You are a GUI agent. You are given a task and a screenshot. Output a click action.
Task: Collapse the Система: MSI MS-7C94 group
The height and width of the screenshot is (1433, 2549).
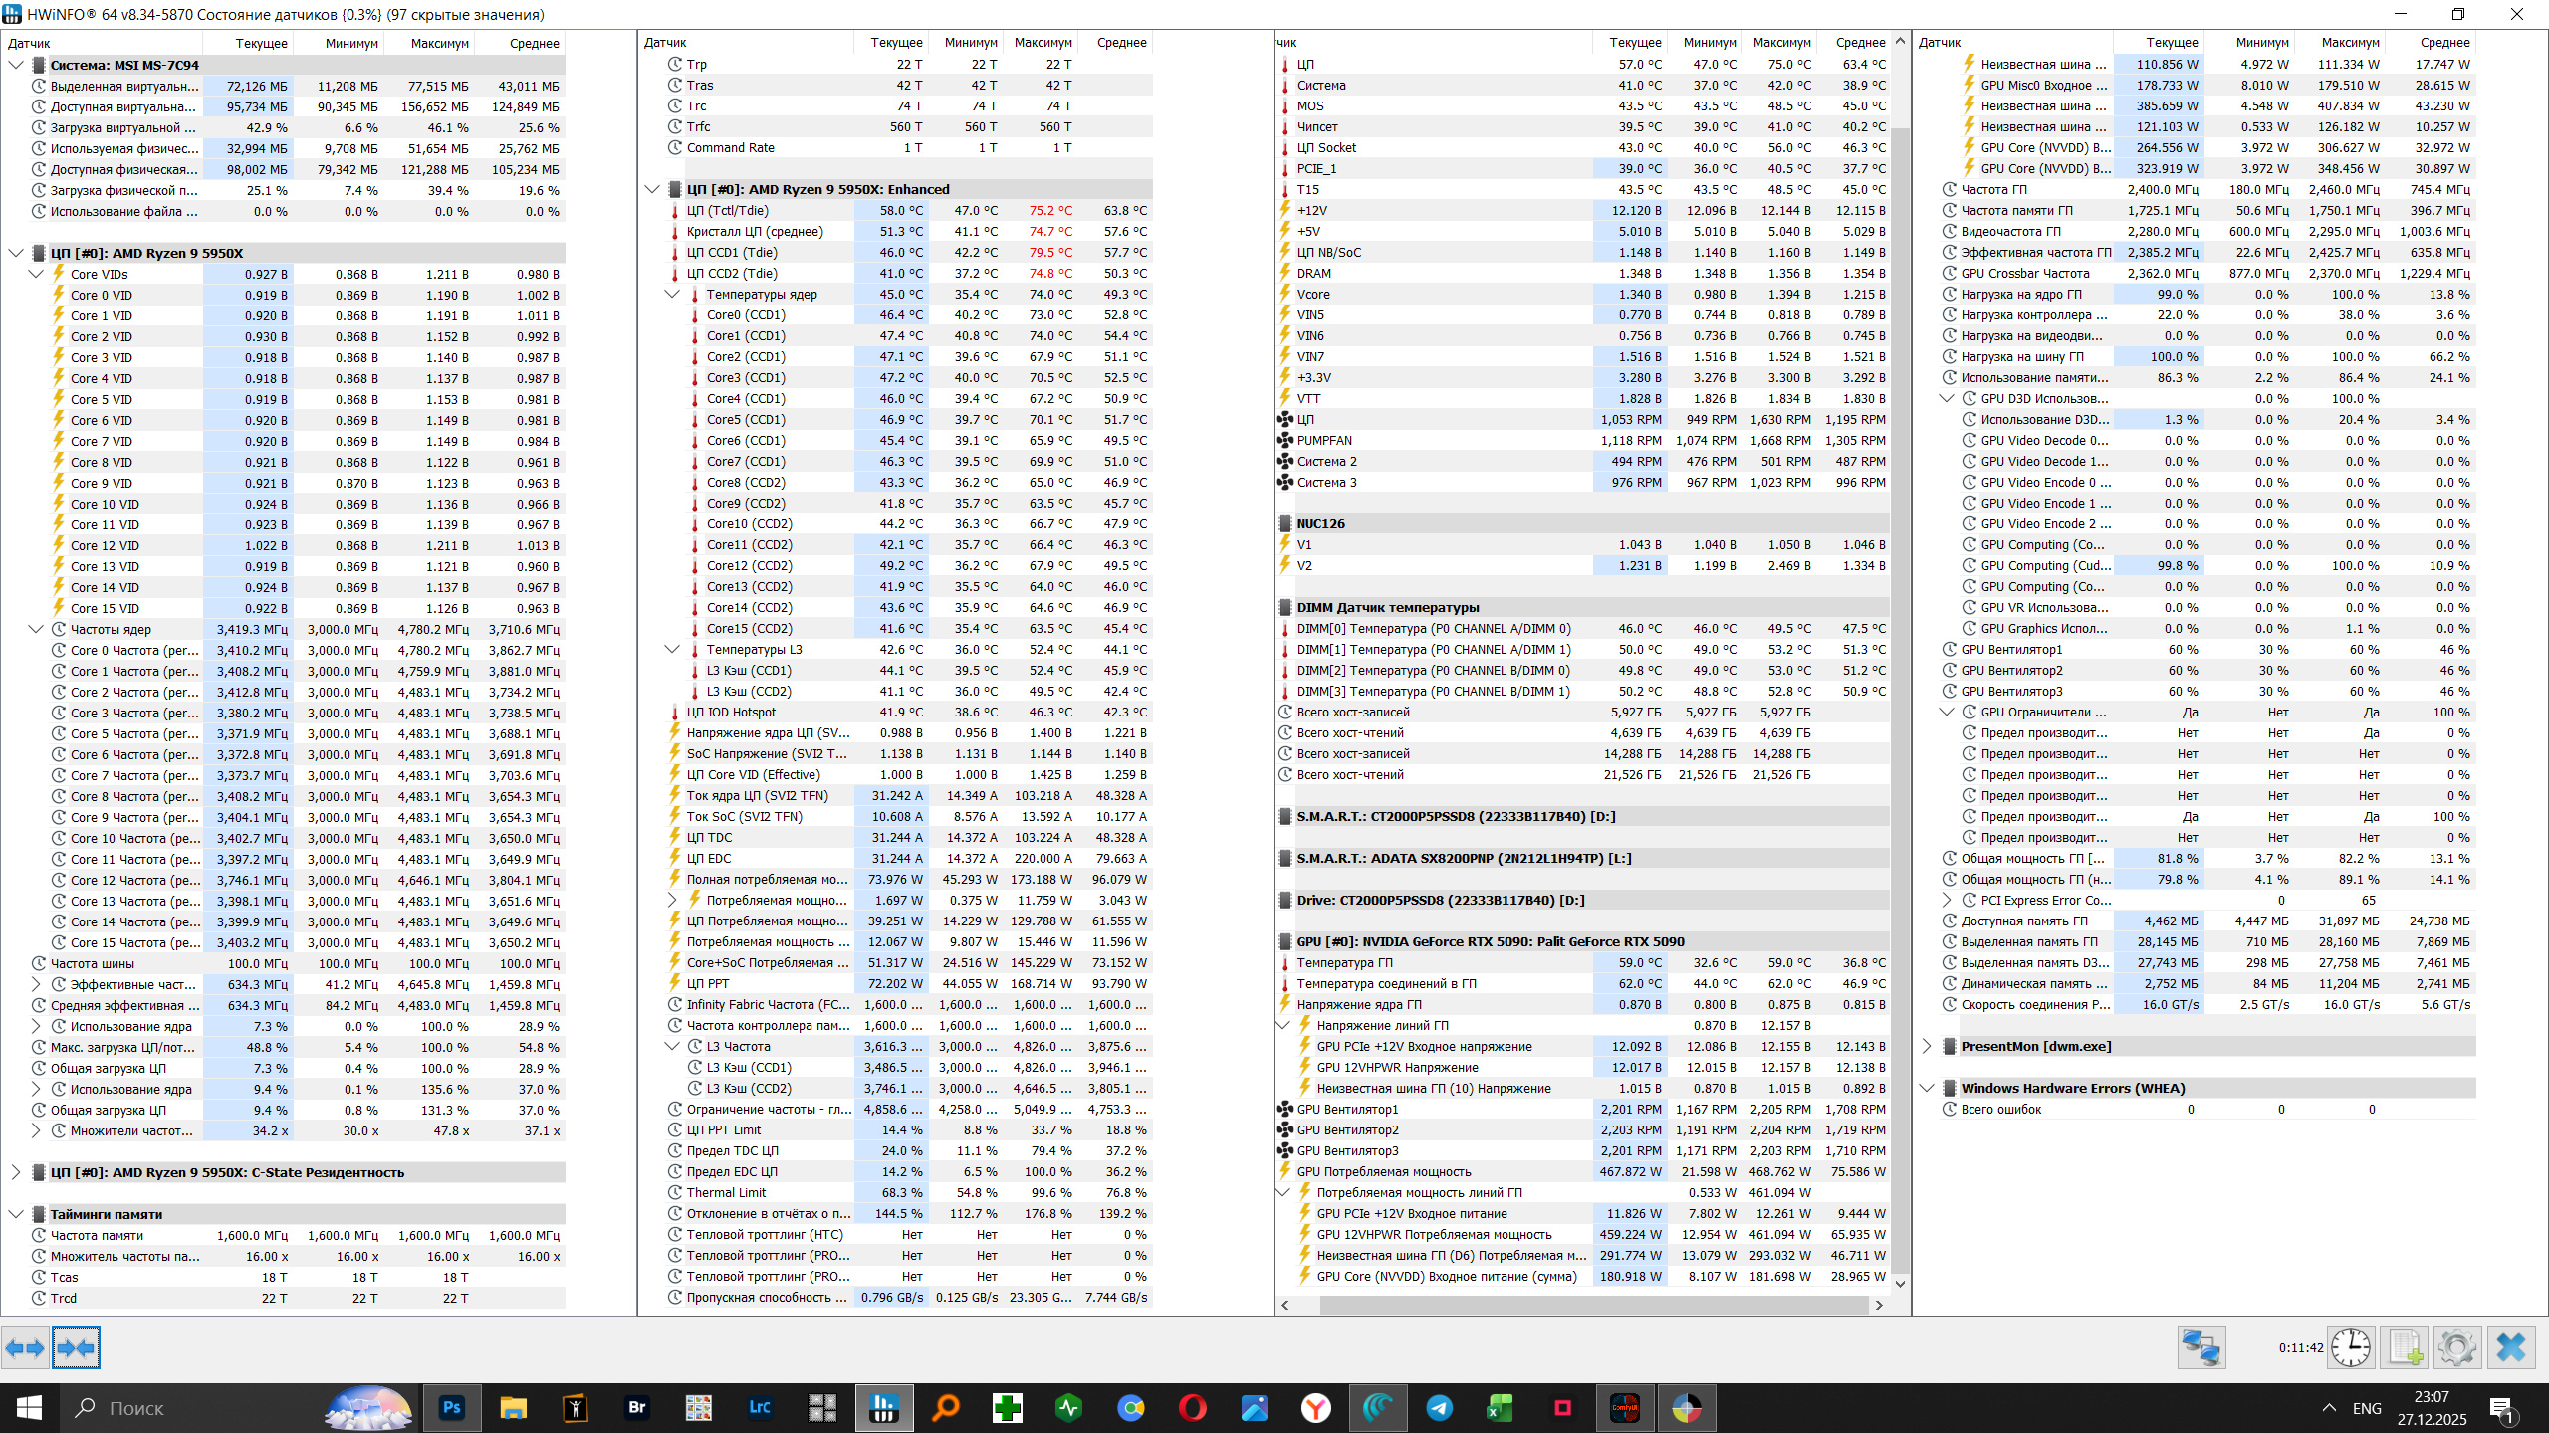click(16, 65)
